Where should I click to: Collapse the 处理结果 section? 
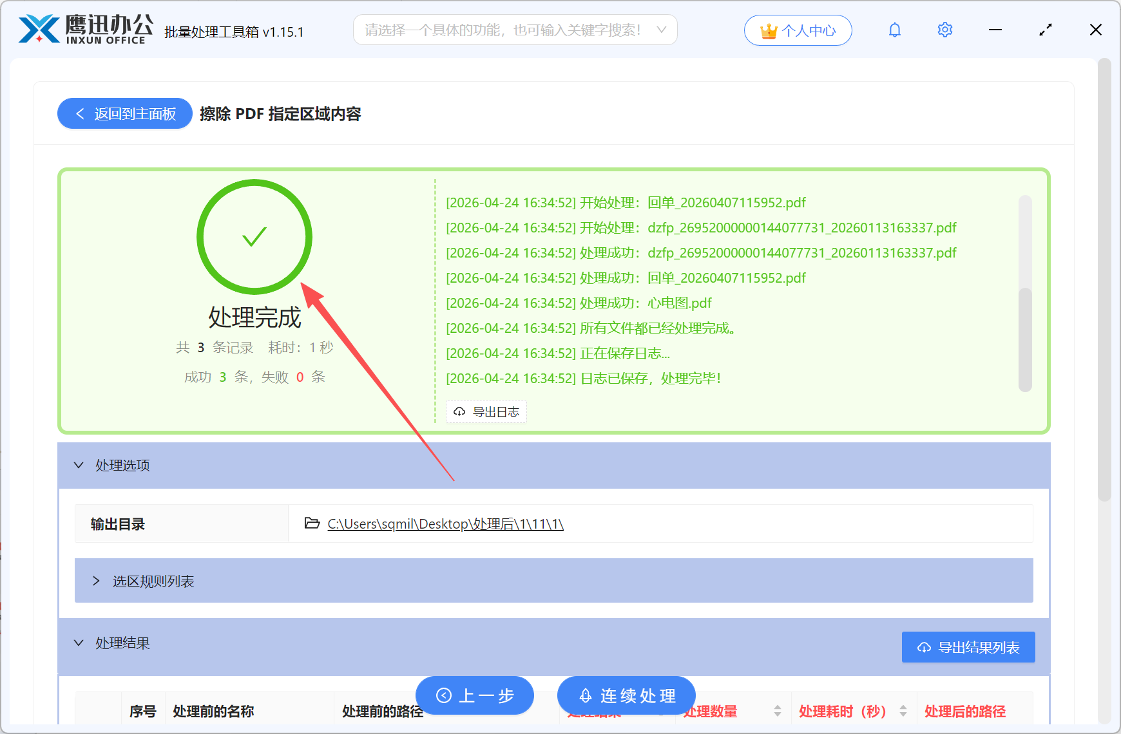(x=79, y=643)
